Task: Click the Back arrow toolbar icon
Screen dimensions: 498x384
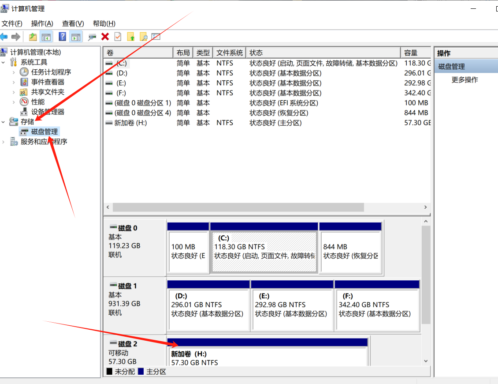Action: tap(4, 37)
